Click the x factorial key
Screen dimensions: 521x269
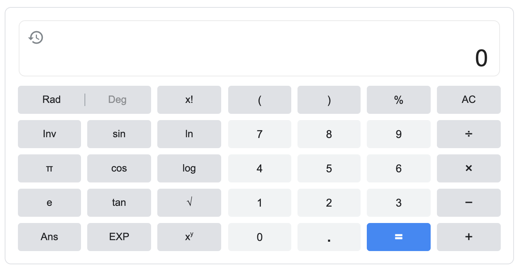click(x=189, y=100)
